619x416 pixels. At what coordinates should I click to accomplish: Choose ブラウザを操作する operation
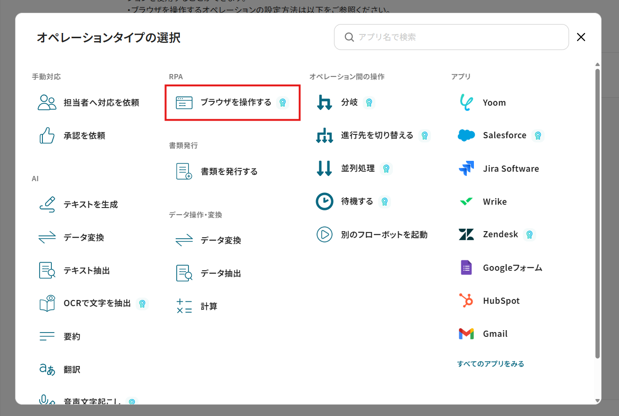point(232,102)
